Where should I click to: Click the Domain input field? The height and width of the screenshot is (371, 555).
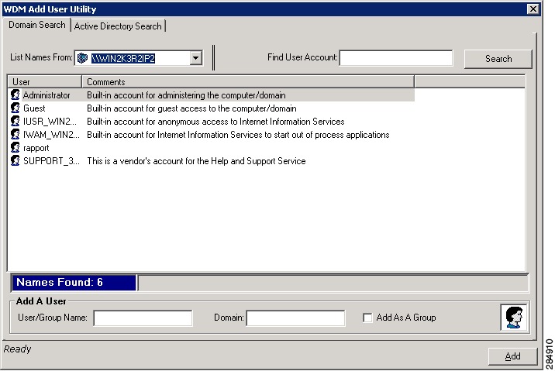point(295,318)
